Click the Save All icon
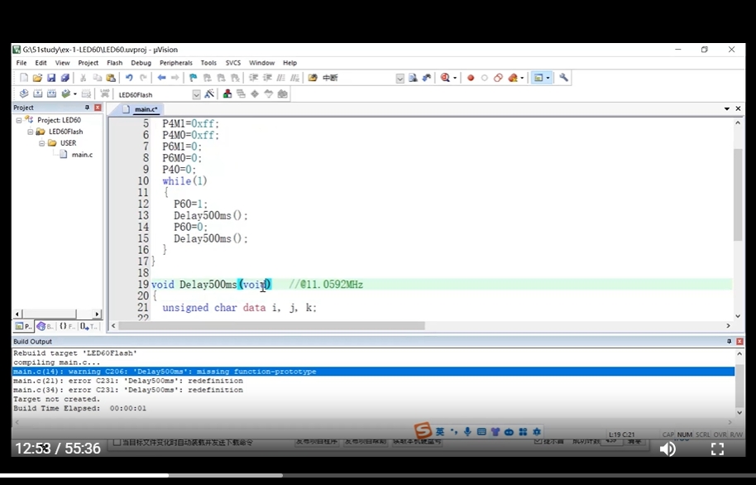This screenshot has height=485, width=756. pyautogui.click(x=65, y=78)
